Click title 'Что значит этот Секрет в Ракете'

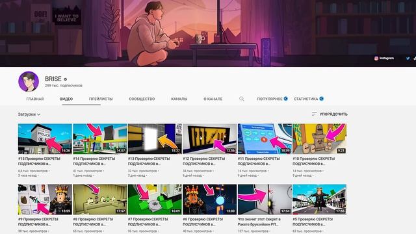click(x=259, y=222)
